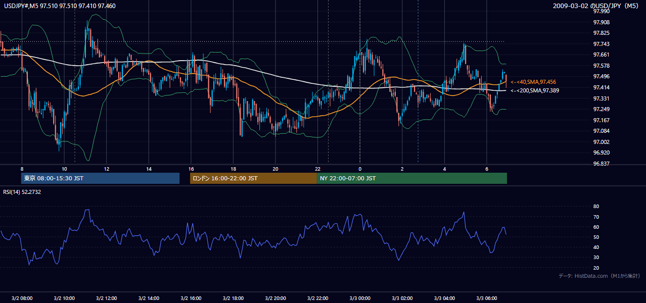This screenshot has width=646, height=303.
Task: Click the 97.825 price axis label
Action: 602,33
